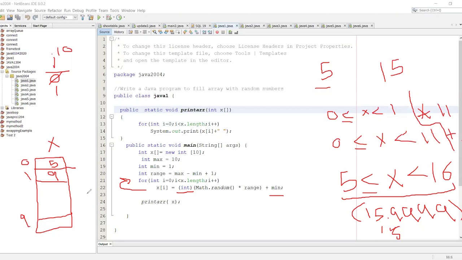Expand the Libraries node

coord(2,108)
